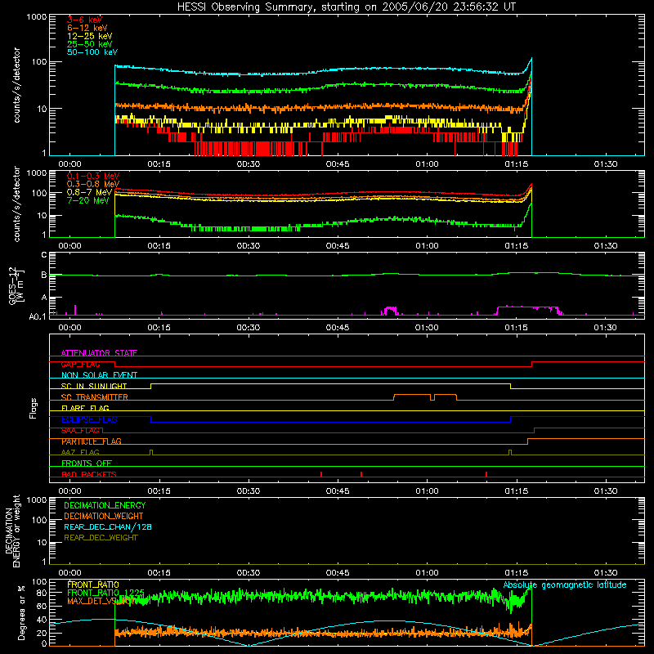The height and width of the screenshot is (654, 654).
Task: Select the BAD_PACKETS flag label
Action: pos(89,474)
